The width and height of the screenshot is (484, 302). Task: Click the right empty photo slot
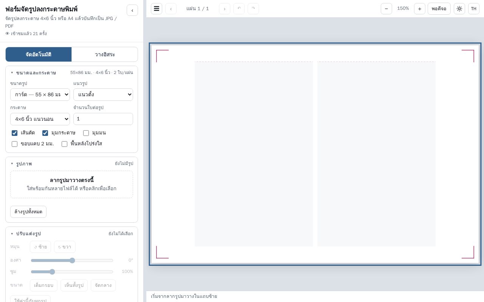tap(377, 154)
